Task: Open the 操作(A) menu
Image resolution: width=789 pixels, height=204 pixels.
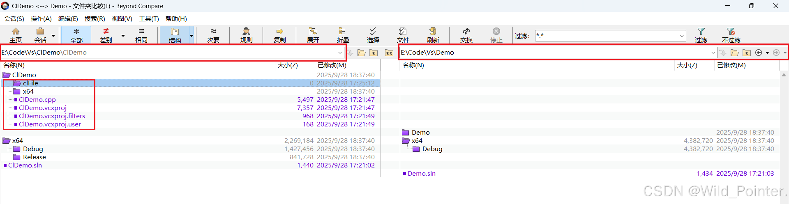Action: (41, 18)
